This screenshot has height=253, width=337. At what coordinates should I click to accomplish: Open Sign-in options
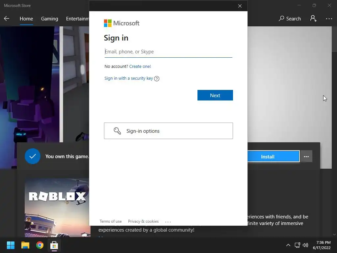coord(168,131)
